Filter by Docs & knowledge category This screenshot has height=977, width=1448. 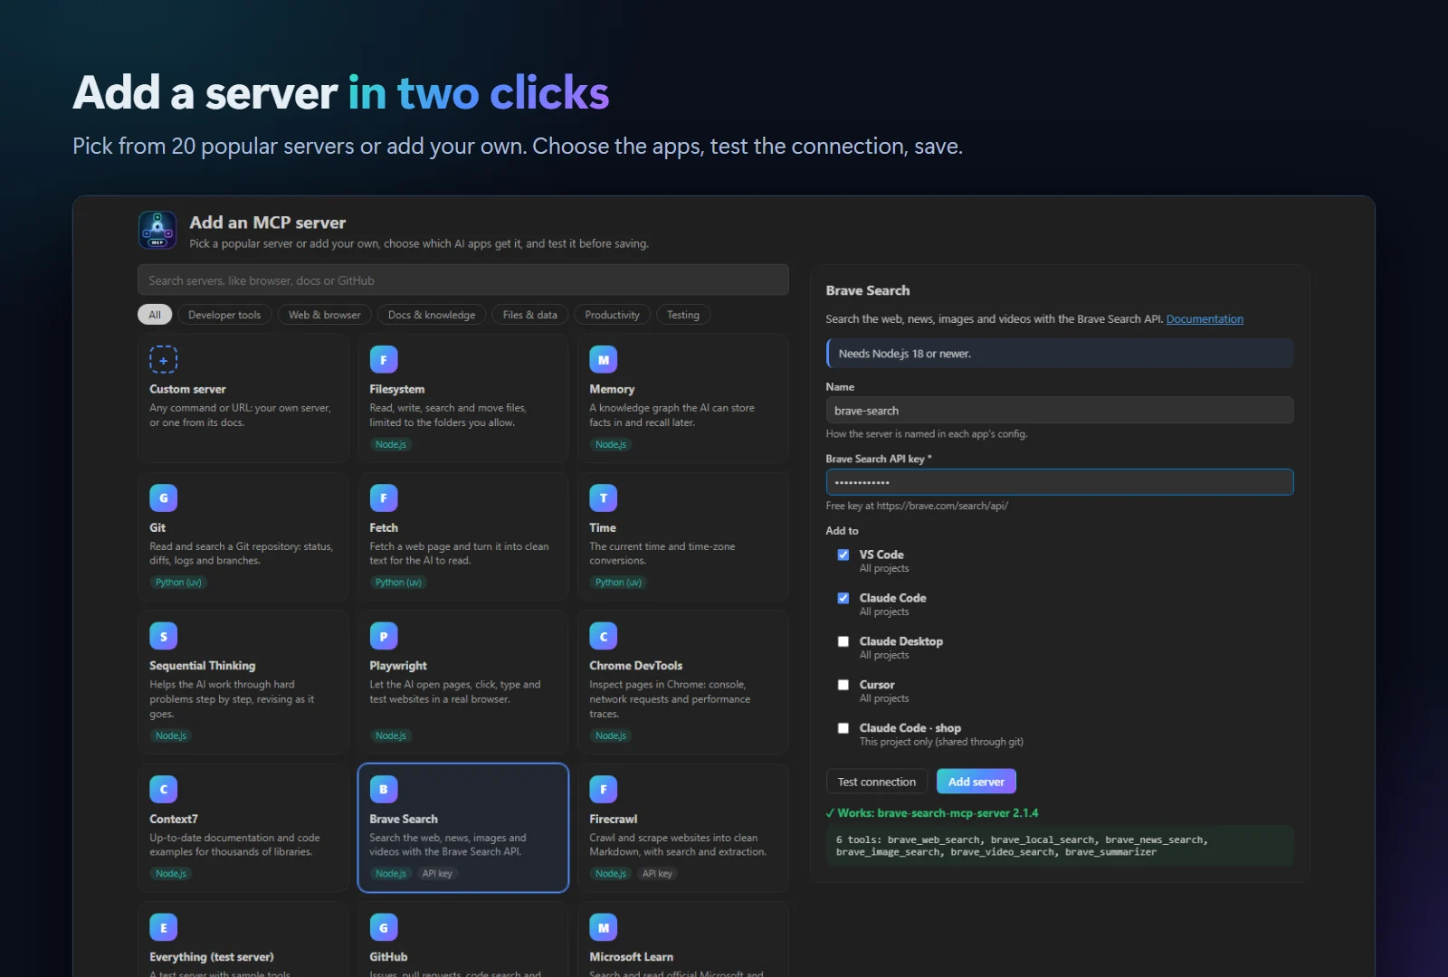pos(432,315)
